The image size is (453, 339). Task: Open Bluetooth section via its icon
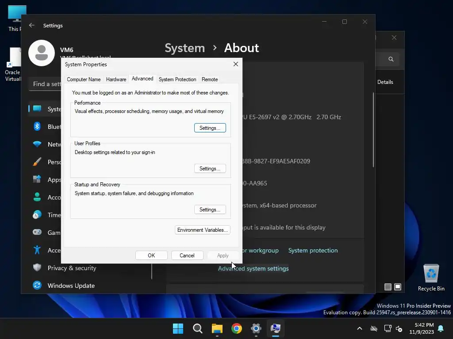[37, 126]
